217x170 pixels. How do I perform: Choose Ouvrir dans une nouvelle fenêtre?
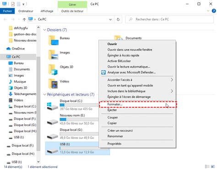(137, 50)
